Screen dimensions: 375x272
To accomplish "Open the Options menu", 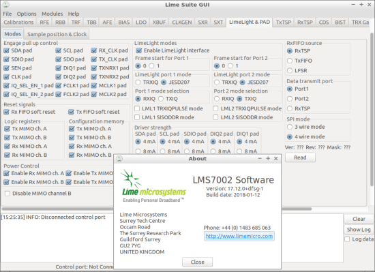I will pos(27,14).
